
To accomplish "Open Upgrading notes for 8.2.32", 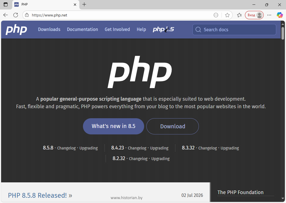I will 161,159.
